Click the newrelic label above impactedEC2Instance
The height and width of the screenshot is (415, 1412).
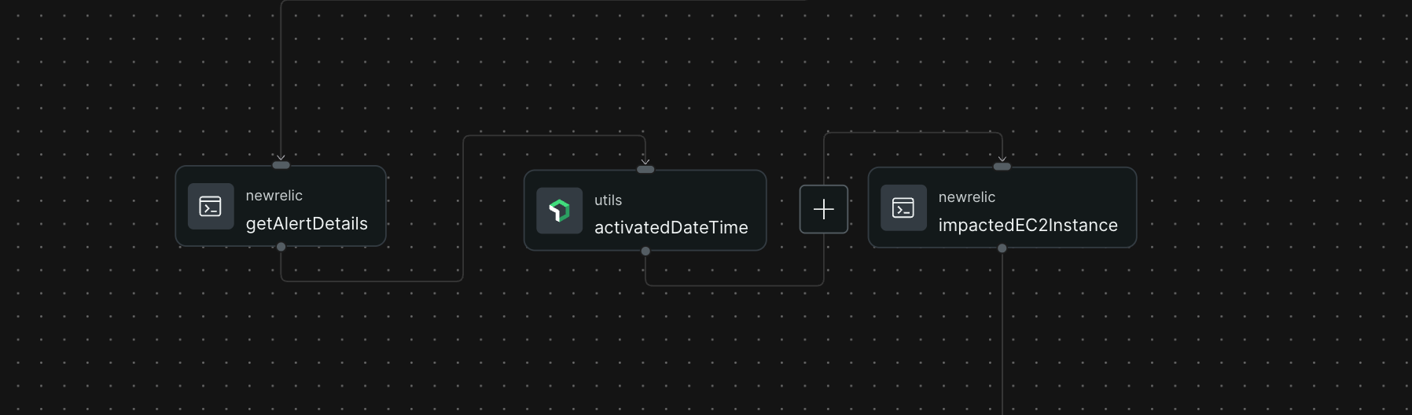[966, 197]
